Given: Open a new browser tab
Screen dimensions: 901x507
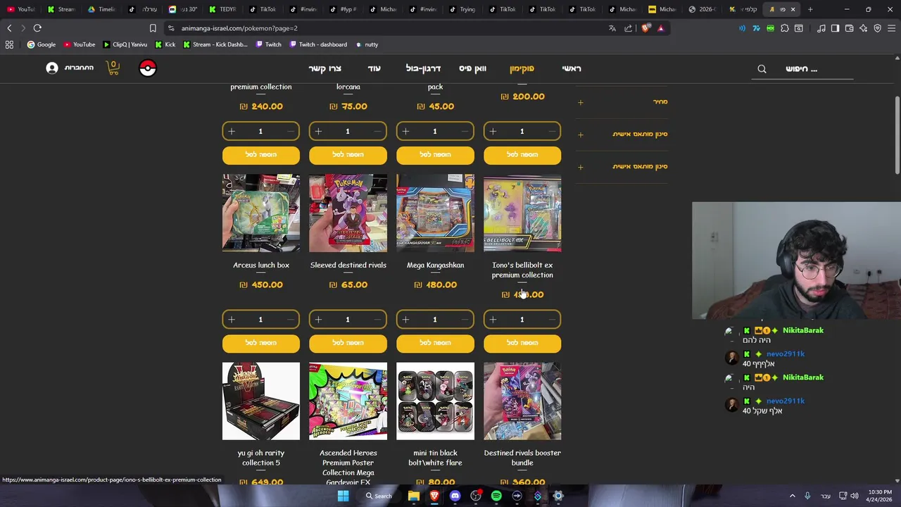Looking at the screenshot, I should (x=810, y=9).
